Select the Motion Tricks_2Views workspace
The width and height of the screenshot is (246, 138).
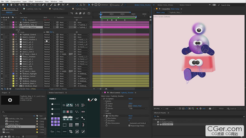165,5
